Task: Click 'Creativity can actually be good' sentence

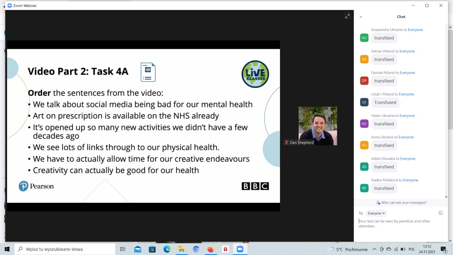Action: tap(116, 170)
